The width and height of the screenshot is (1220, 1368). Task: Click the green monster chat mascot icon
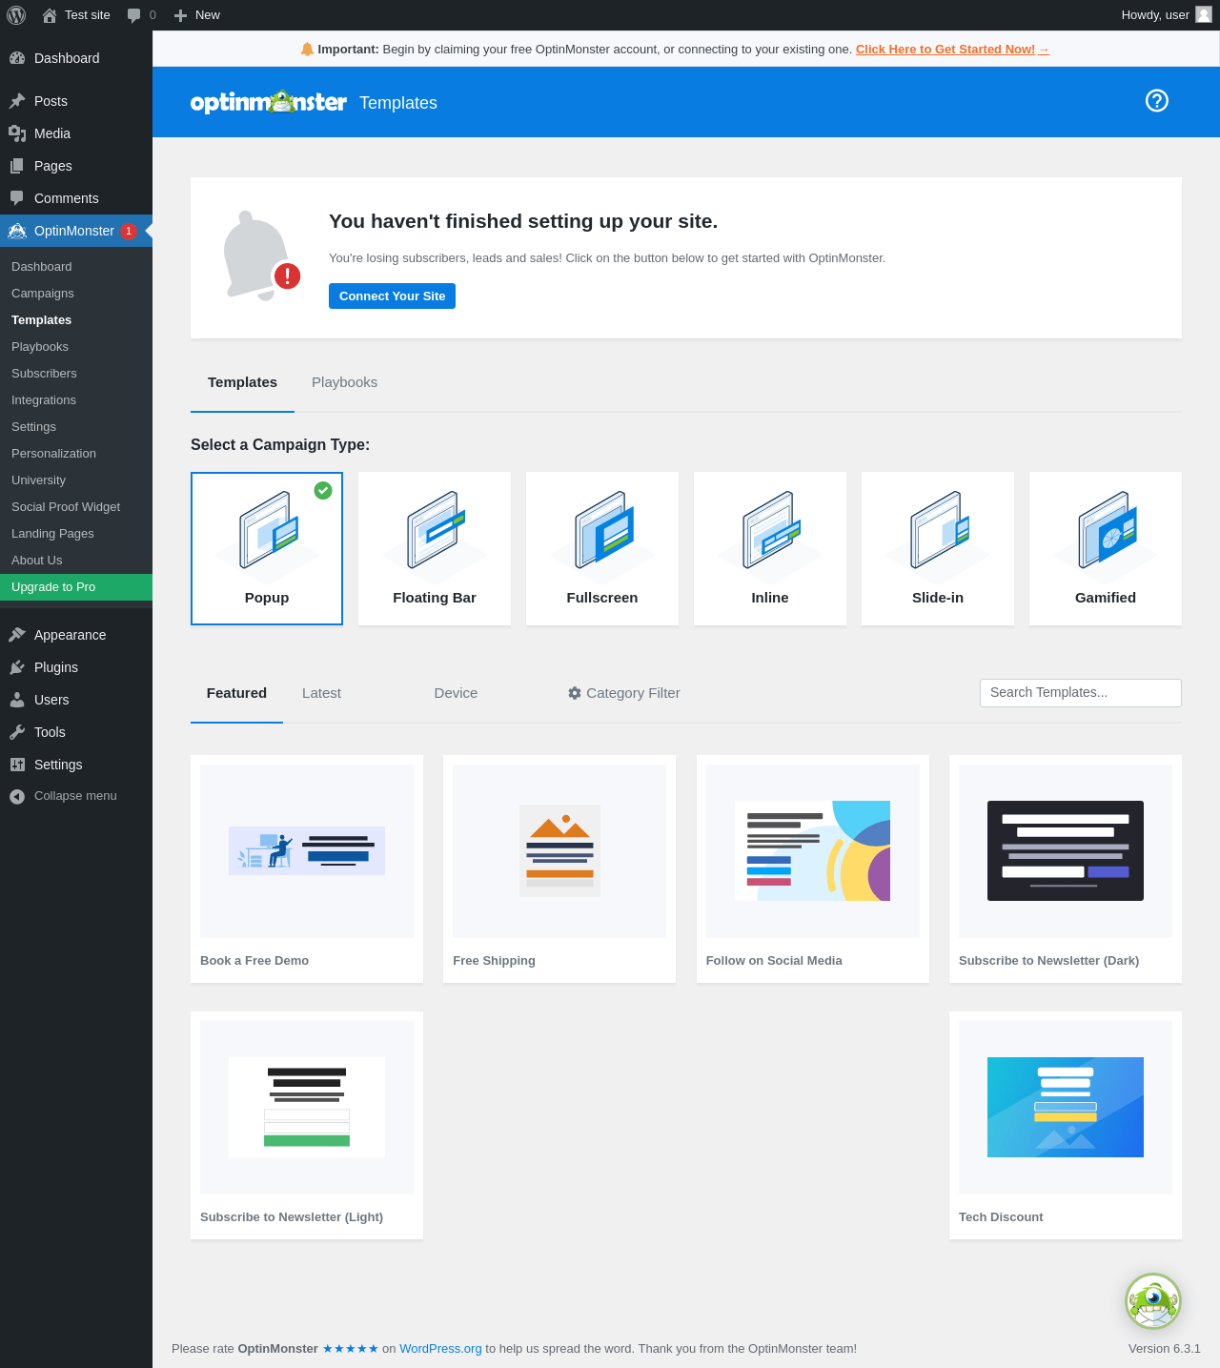tap(1153, 1301)
